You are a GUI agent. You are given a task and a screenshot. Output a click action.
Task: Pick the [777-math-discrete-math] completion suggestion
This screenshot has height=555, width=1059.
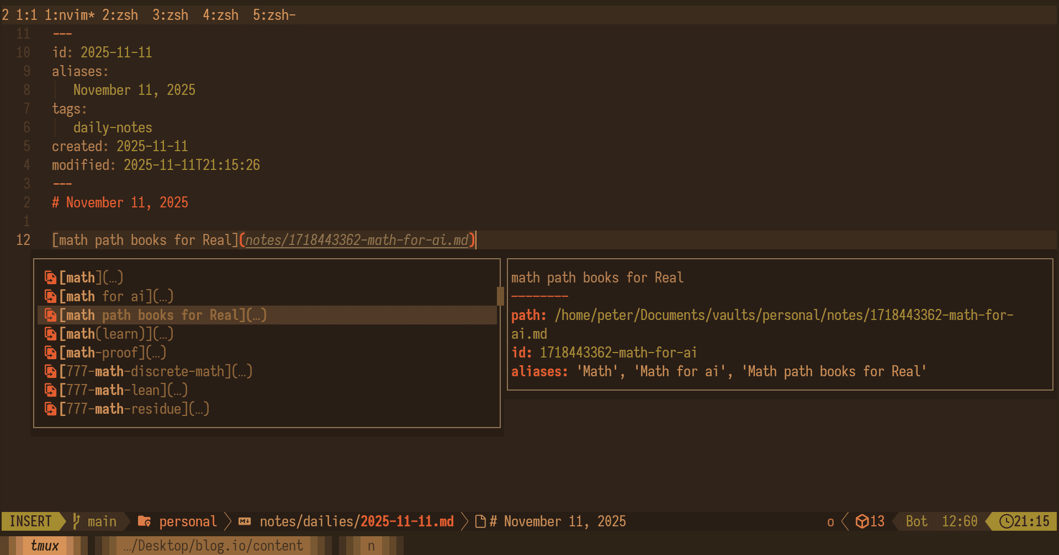pyautogui.click(x=155, y=371)
